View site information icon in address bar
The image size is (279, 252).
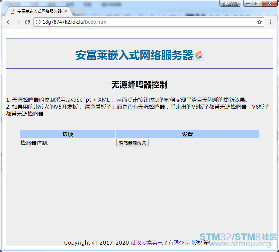pyautogui.click(x=38, y=22)
